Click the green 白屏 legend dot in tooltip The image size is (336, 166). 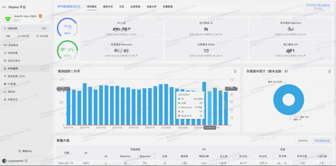tap(179, 103)
